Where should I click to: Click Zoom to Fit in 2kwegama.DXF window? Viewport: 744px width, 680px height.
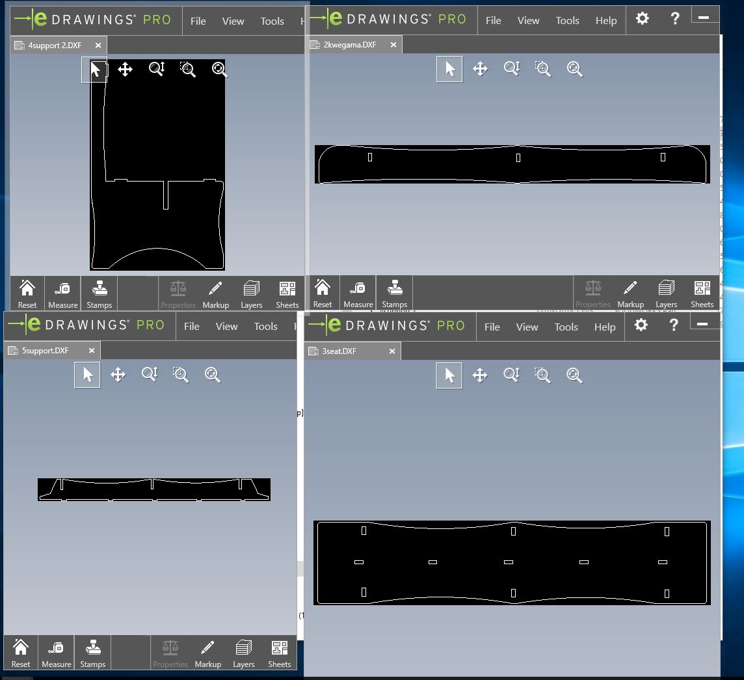tap(574, 69)
